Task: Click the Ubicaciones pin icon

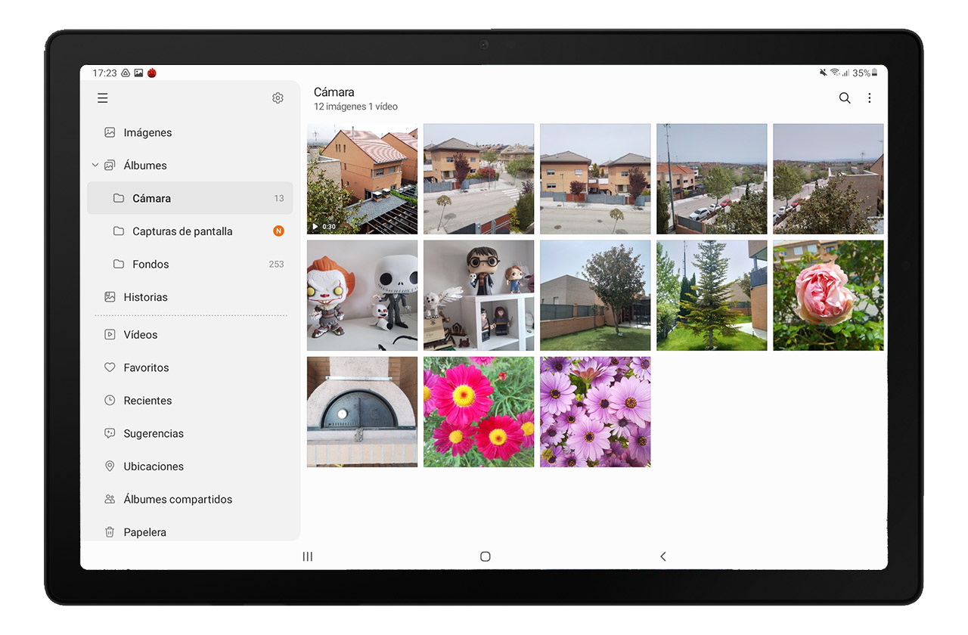Action: (110, 466)
